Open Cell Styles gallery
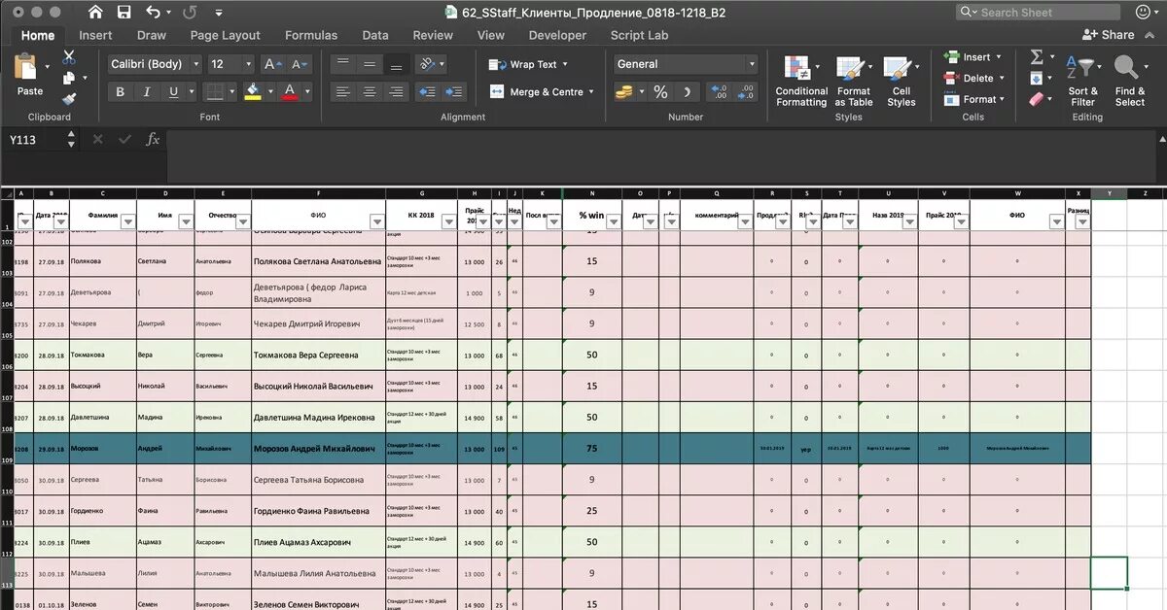 [901, 81]
